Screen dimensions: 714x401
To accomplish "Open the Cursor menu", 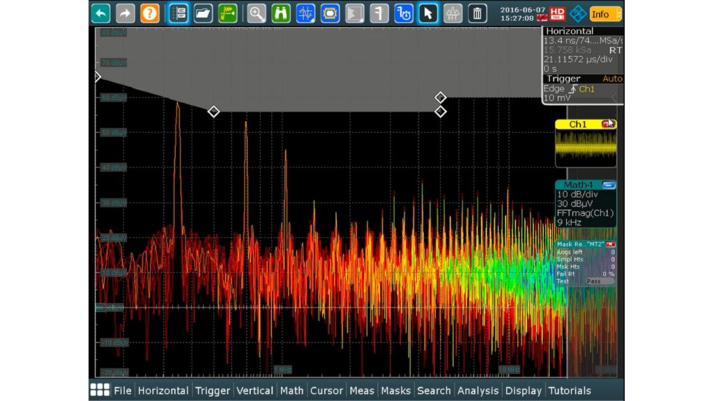I will click(x=326, y=391).
